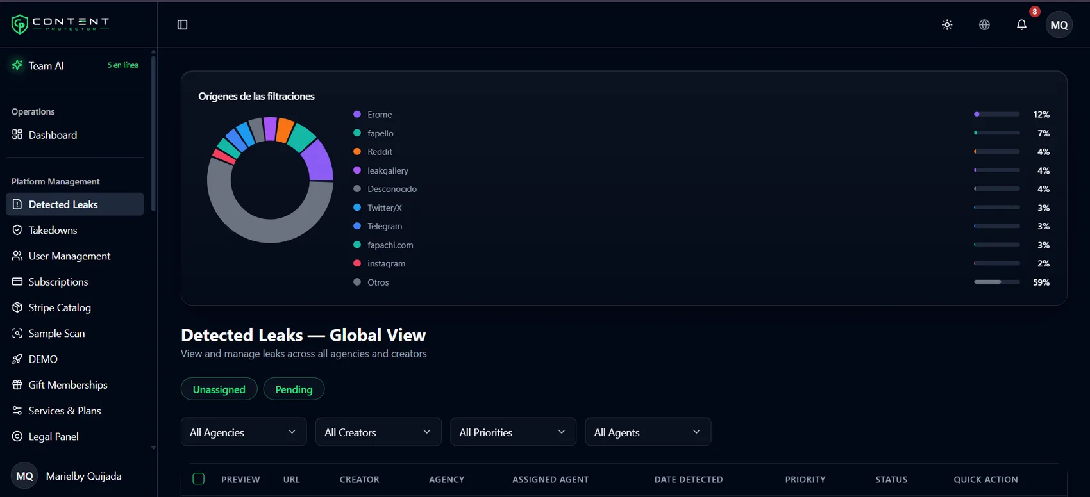
Task: Tick the select-all checkbox in table header
Action: (x=199, y=478)
